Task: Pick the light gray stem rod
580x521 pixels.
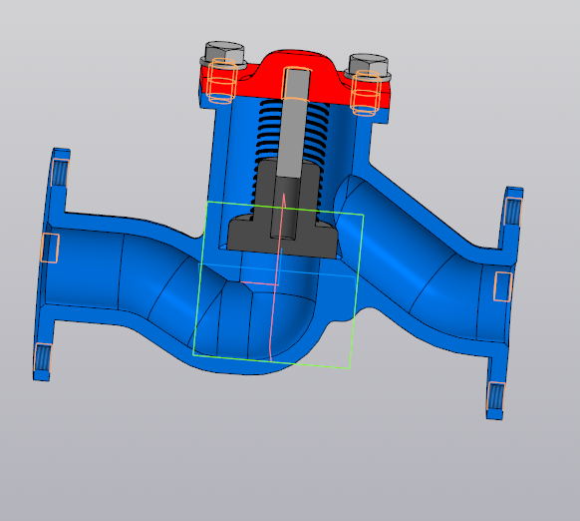Action: (x=293, y=123)
